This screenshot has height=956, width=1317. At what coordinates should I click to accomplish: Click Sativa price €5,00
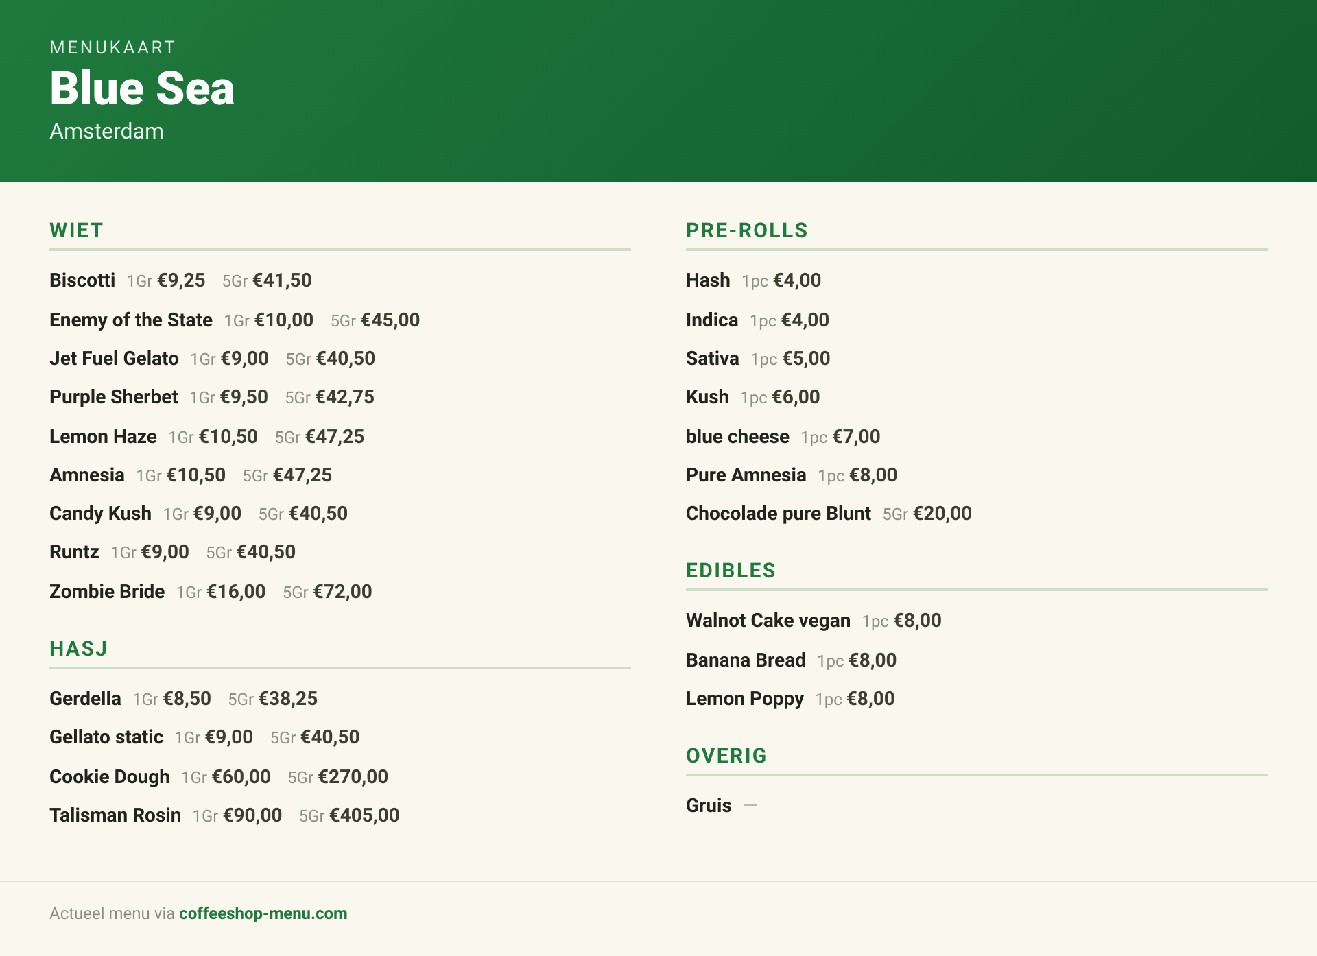coord(806,359)
